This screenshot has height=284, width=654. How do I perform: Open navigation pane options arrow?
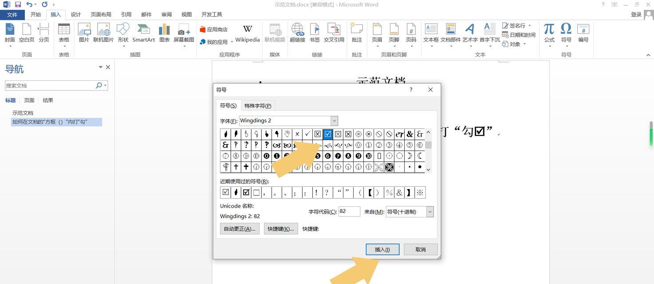point(100,67)
